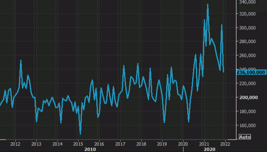The image size is (267, 152).
Task: Click the 320,000 y-axis label
Action: click(248, 14)
